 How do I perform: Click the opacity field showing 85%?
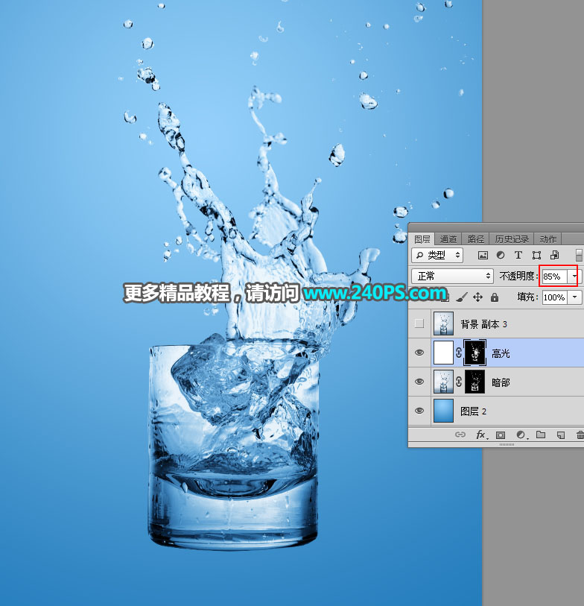pos(555,277)
